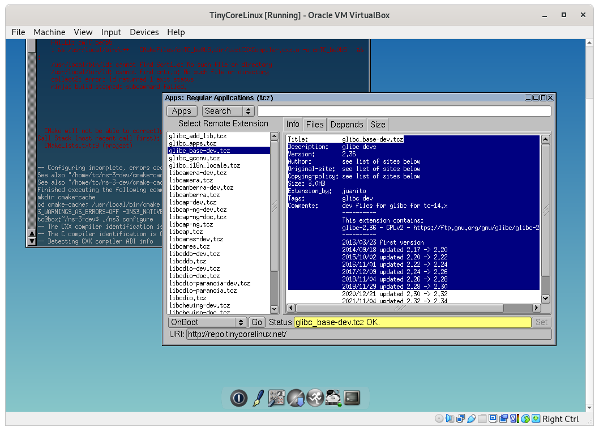Image resolution: width=599 pixels, height=431 pixels.
Task: Click the keyboard capture arrow status icon
Action: coord(536,419)
